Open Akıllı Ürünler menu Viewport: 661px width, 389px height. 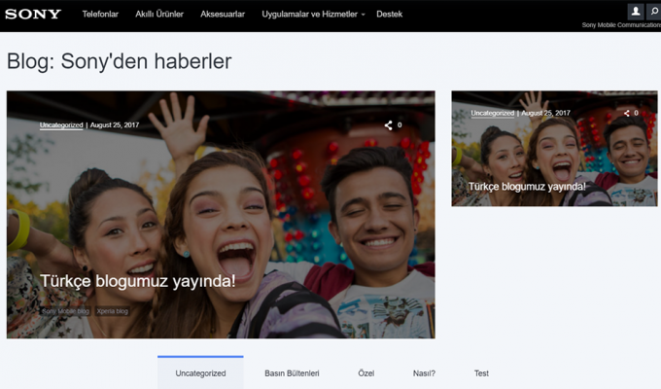(x=159, y=14)
